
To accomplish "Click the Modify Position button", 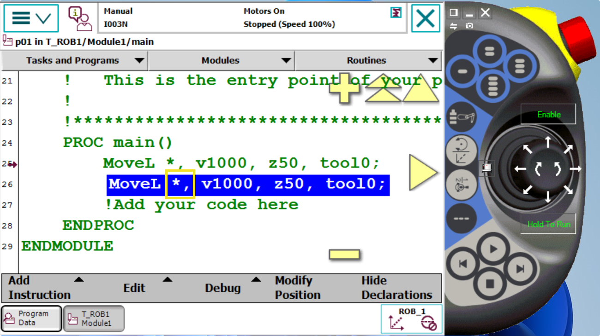I will 298,288.
